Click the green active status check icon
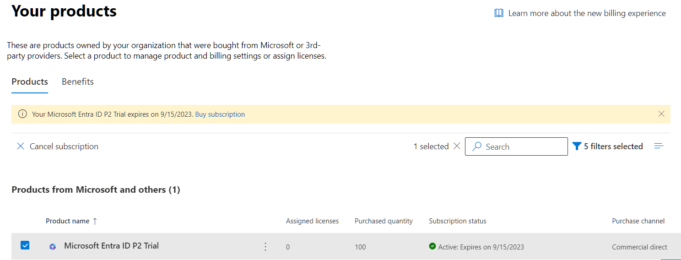 point(432,246)
